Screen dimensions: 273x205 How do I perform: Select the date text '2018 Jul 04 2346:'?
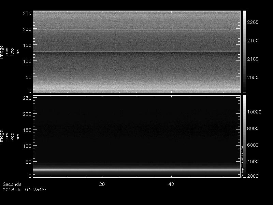(24, 190)
